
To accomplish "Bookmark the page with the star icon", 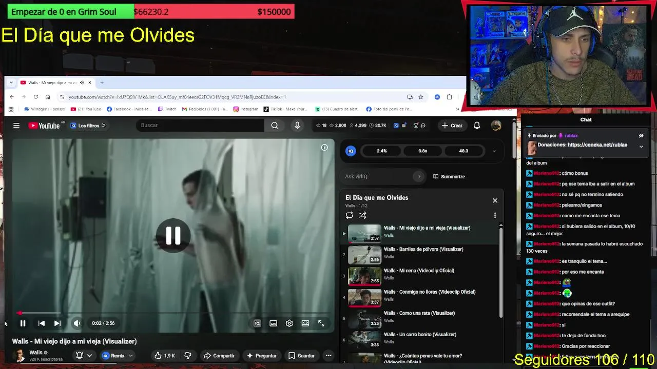I will [420, 97].
